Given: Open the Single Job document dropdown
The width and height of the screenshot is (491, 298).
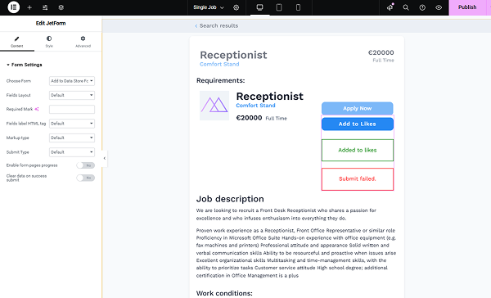Looking at the screenshot, I should coord(209,7).
